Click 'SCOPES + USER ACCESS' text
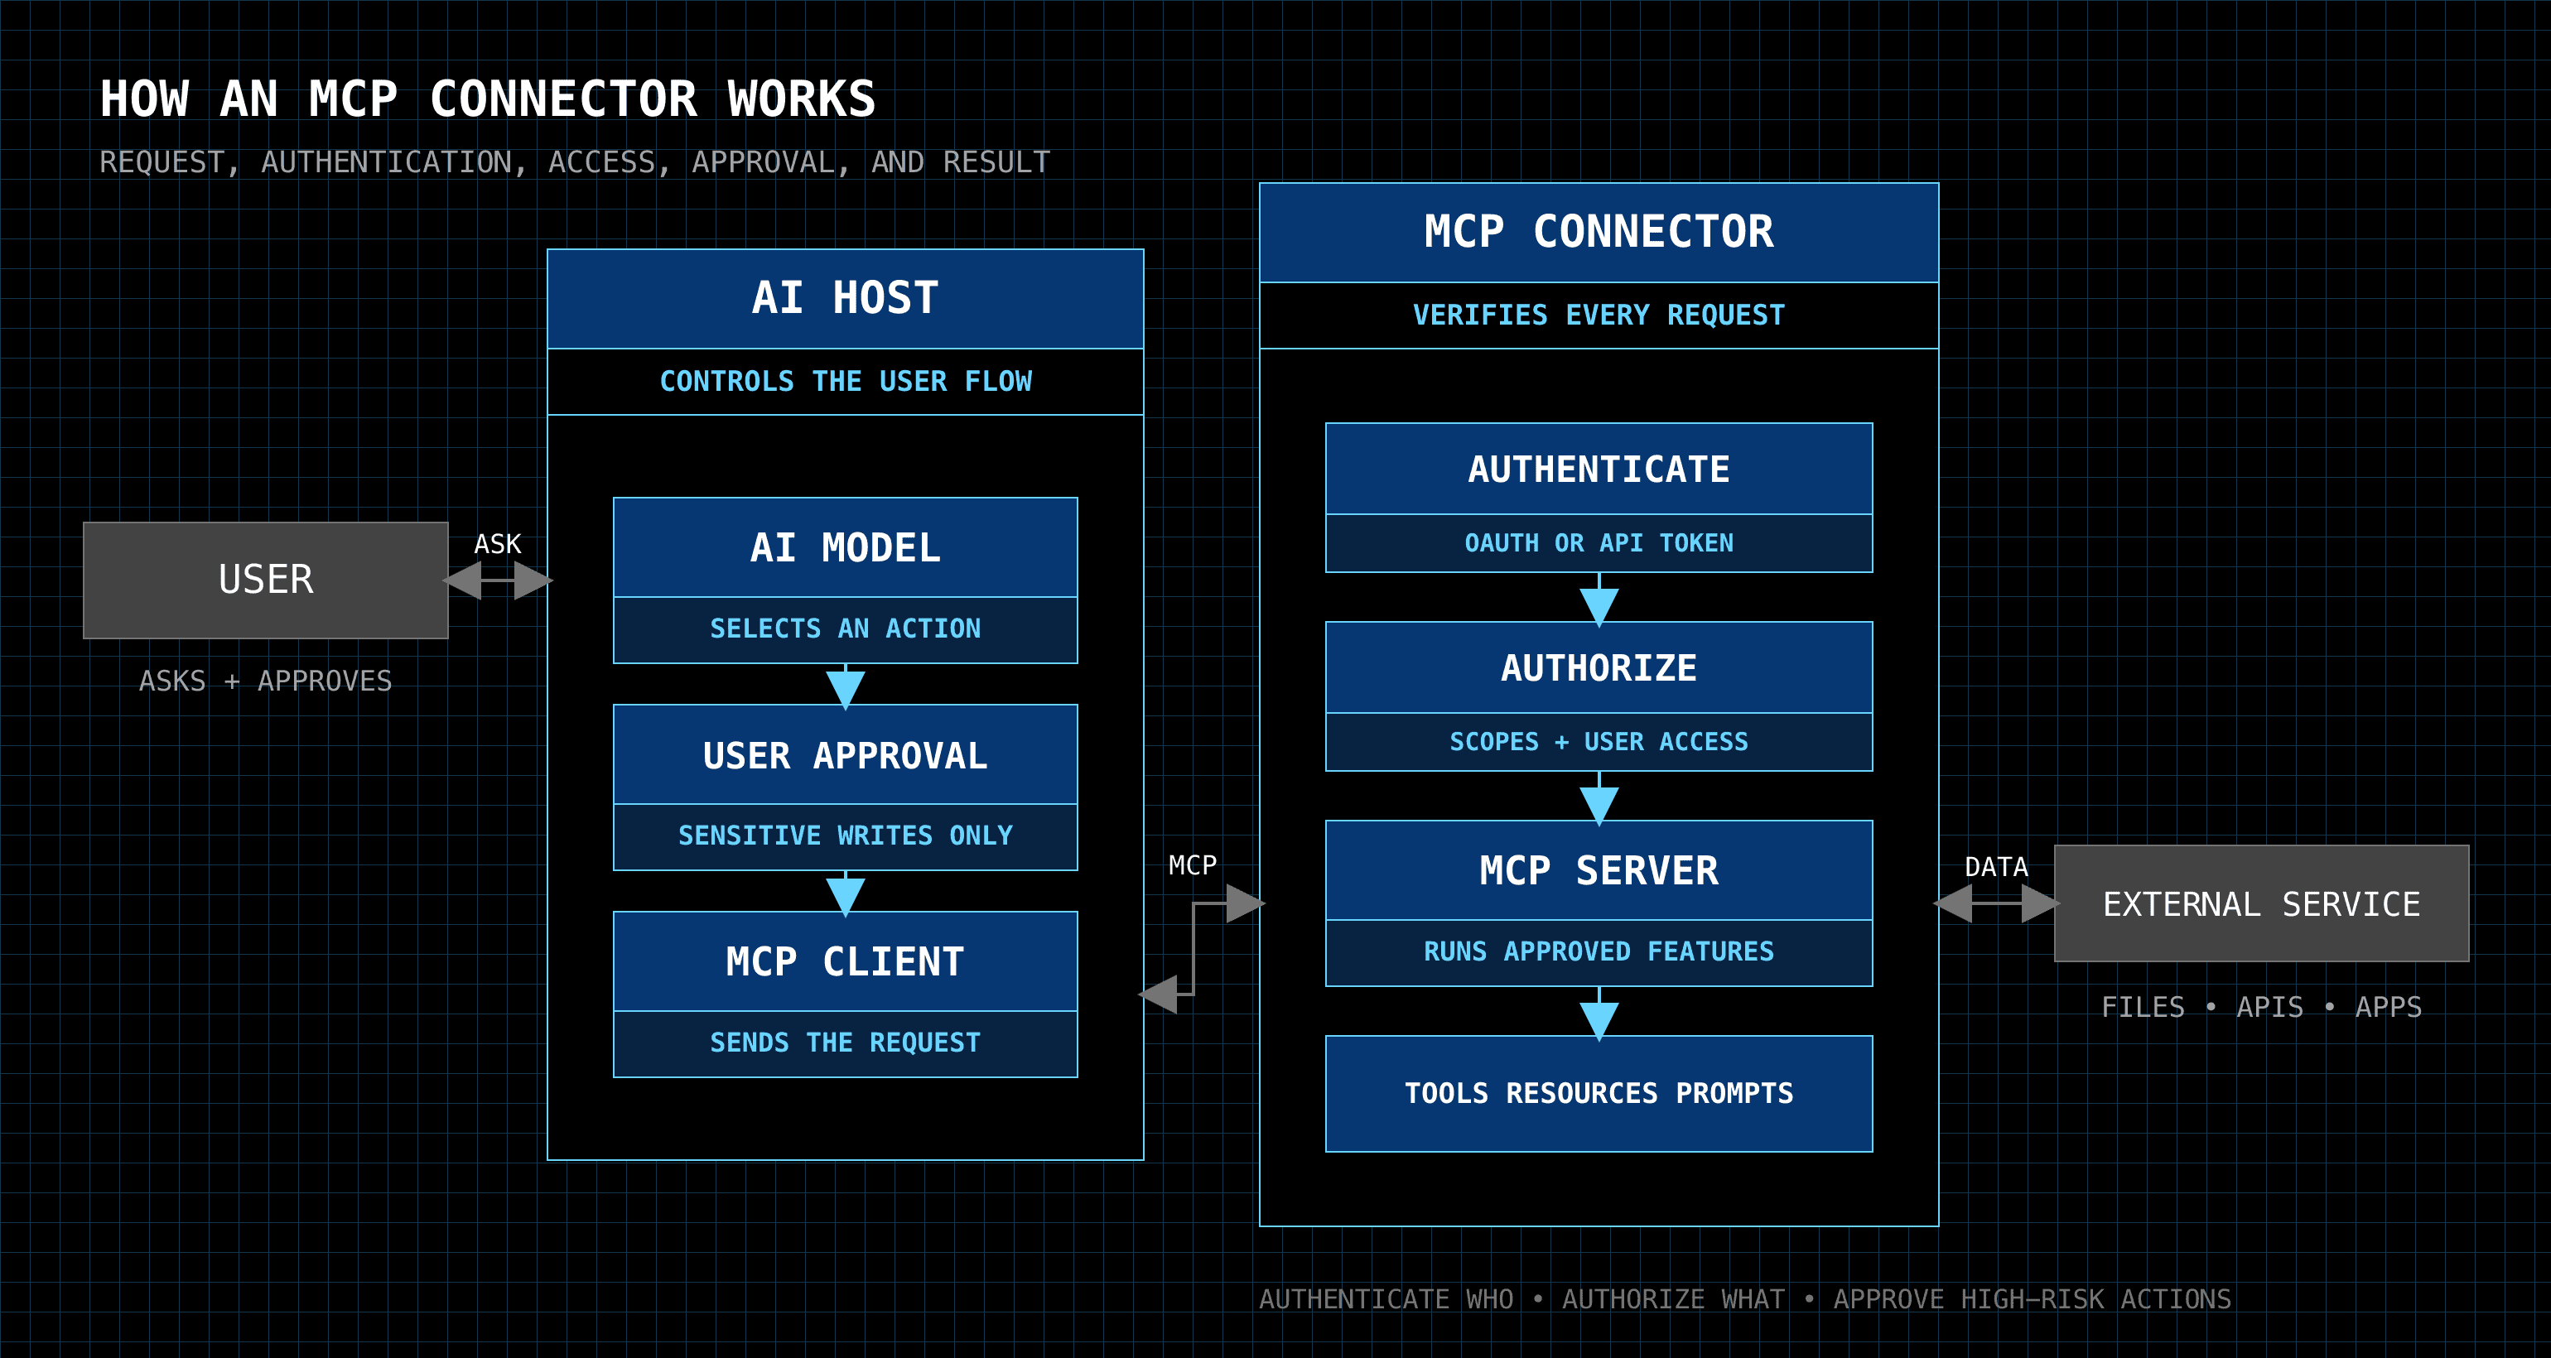Image resolution: width=2551 pixels, height=1358 pixels. [x=1599, y=741]
